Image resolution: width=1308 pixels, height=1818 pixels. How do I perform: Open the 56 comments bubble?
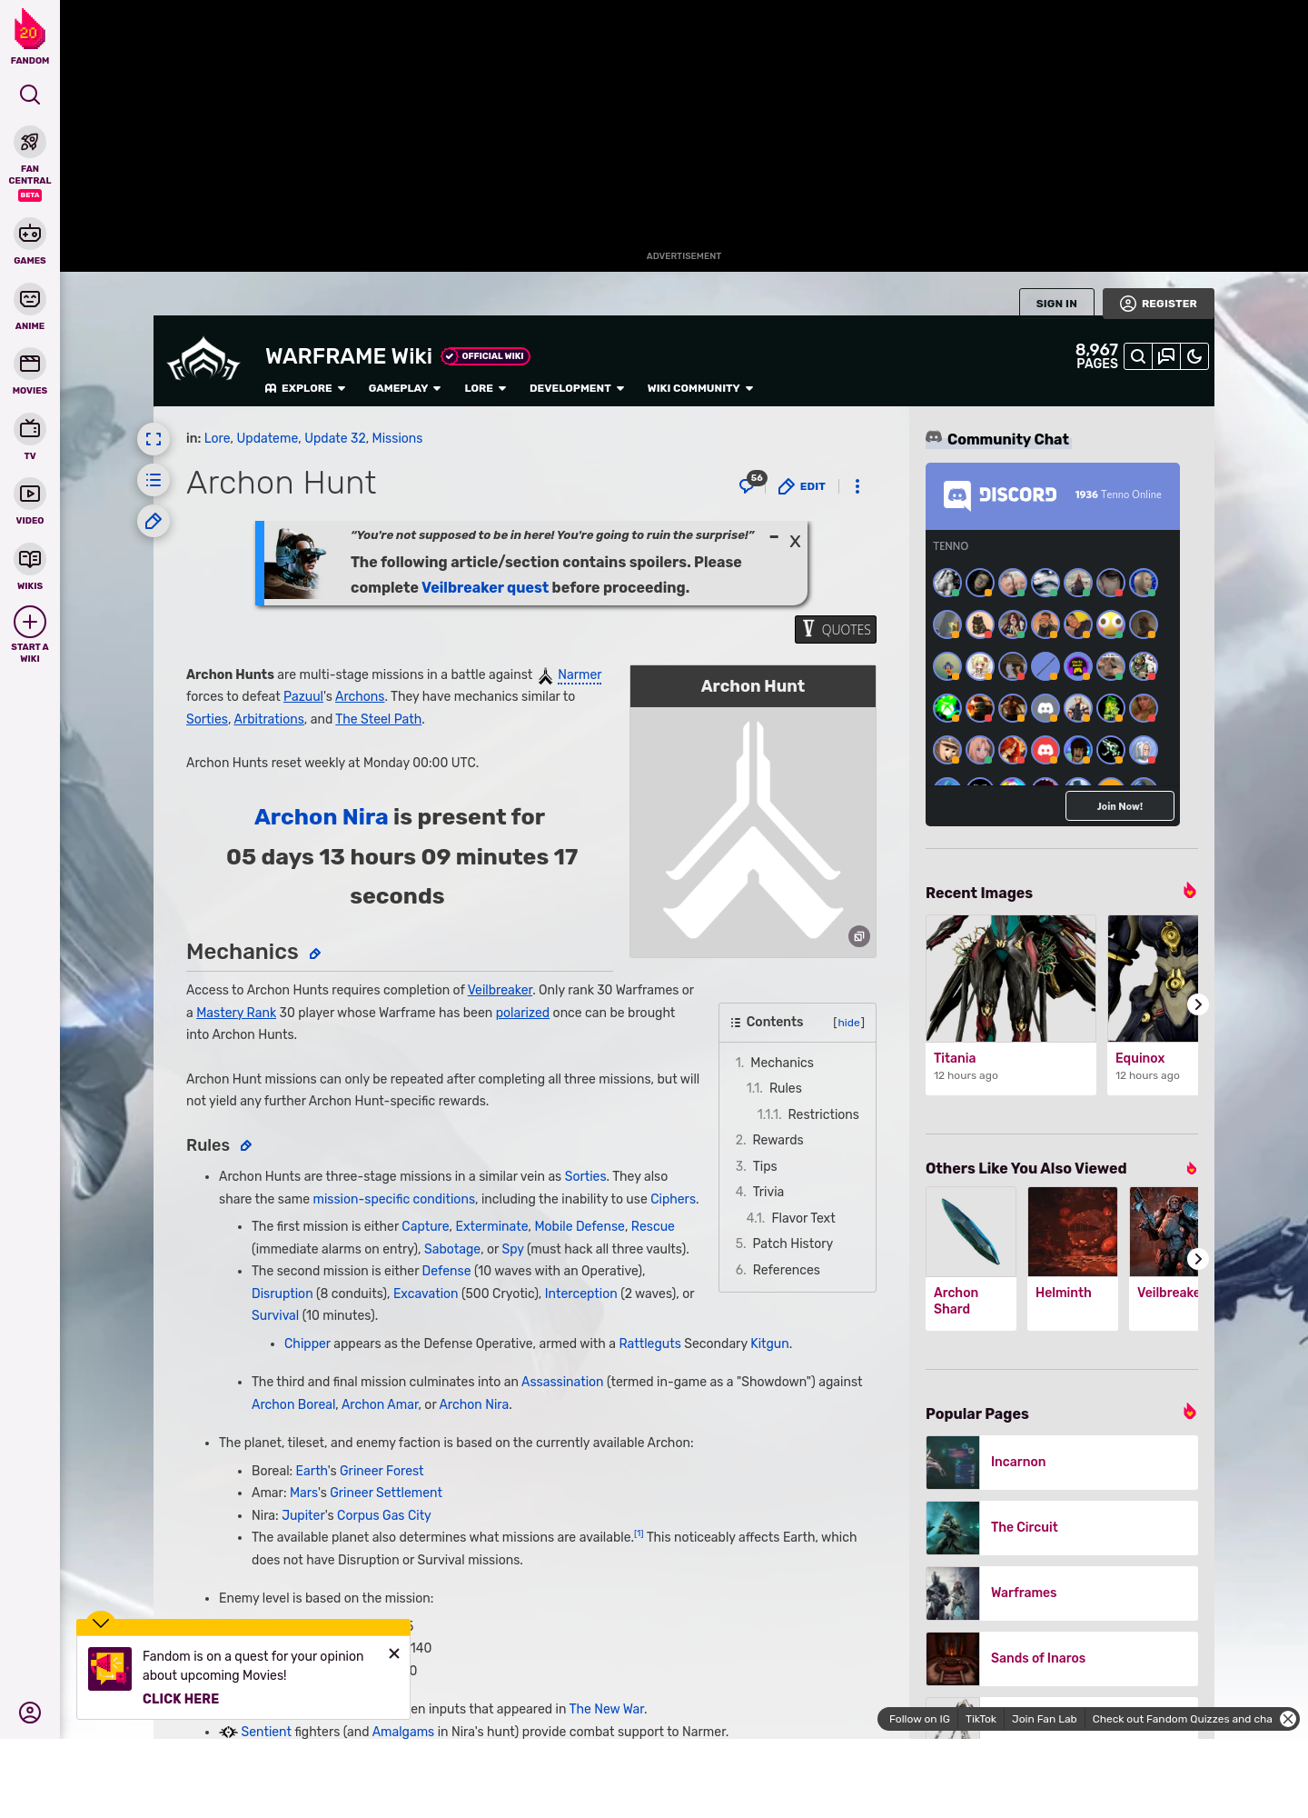tap(751, 484)
